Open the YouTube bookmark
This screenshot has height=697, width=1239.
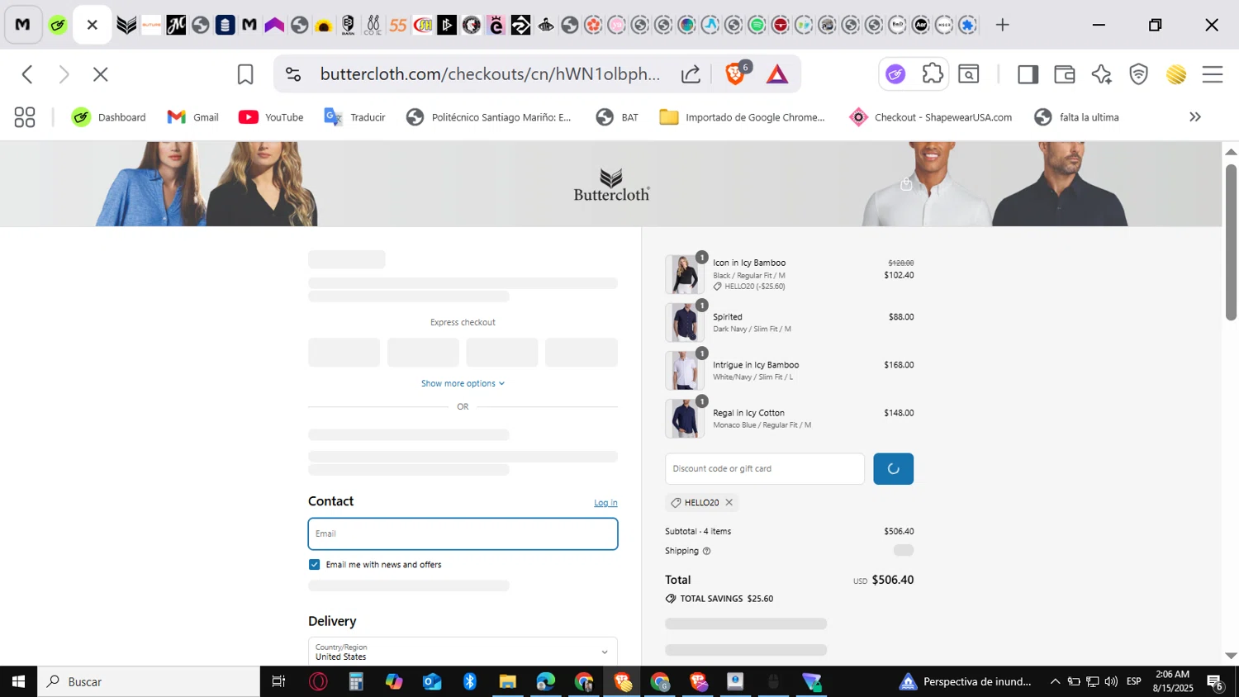coord(271,117)
